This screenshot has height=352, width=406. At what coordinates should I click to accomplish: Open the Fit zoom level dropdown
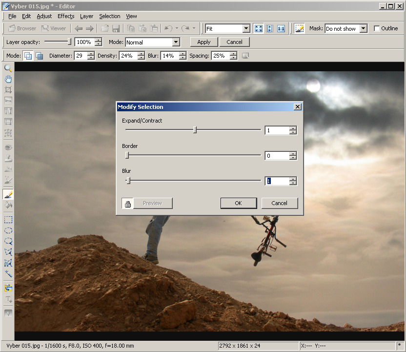coord(246,29)
